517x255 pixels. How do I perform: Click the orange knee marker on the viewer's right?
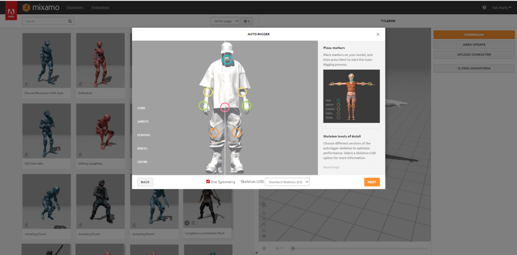236,133
